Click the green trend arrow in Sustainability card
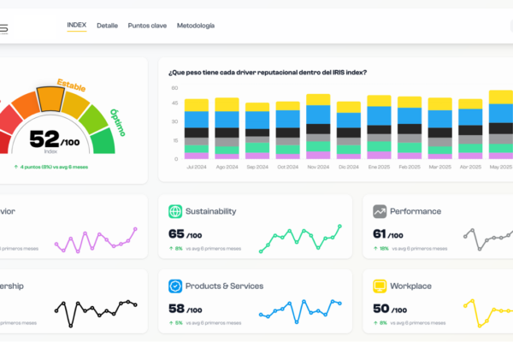This screenshot has width=513, height=342. tap(171, 249)
